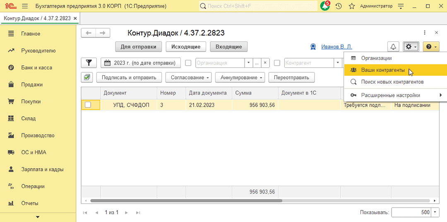Image resolution: width=447 pixels, height=222 pixels.
Task: Click the Входящие button
Action: (228, 47)
